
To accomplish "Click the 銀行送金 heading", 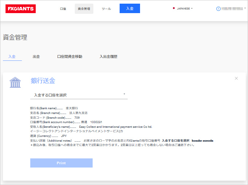I will click(43, 81).
